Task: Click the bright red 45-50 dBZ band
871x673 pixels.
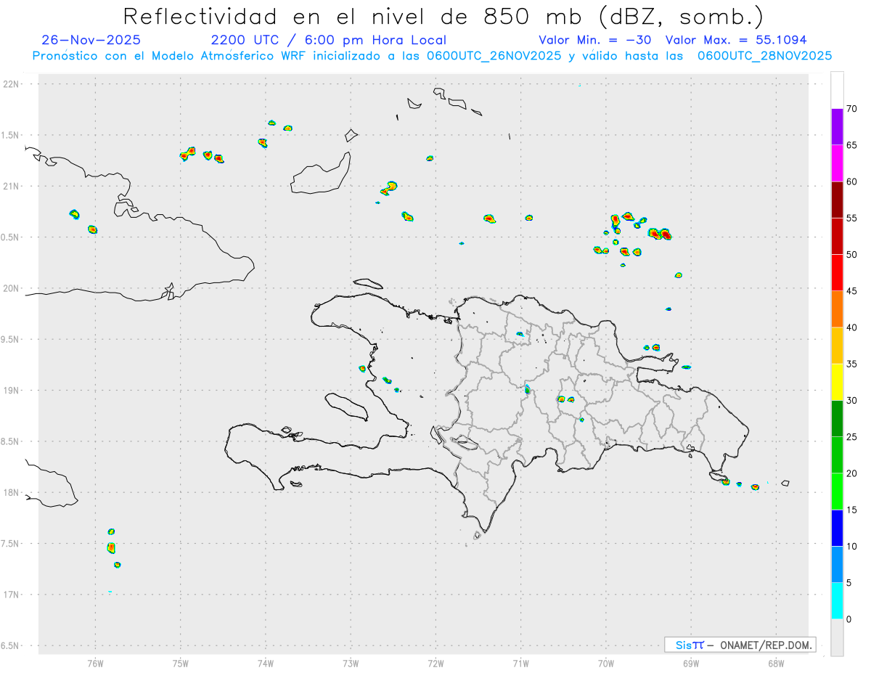Action: point(837,273)
